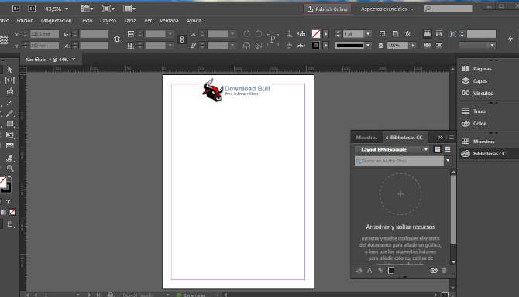This screenshot has width=519, height=297.
Task: Open the Maquetación menu
Action: click(57, 20)
